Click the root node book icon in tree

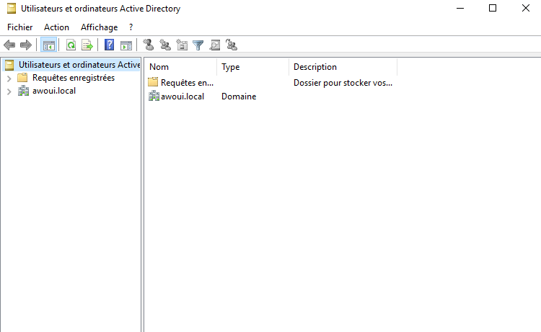tap(9, 65)
